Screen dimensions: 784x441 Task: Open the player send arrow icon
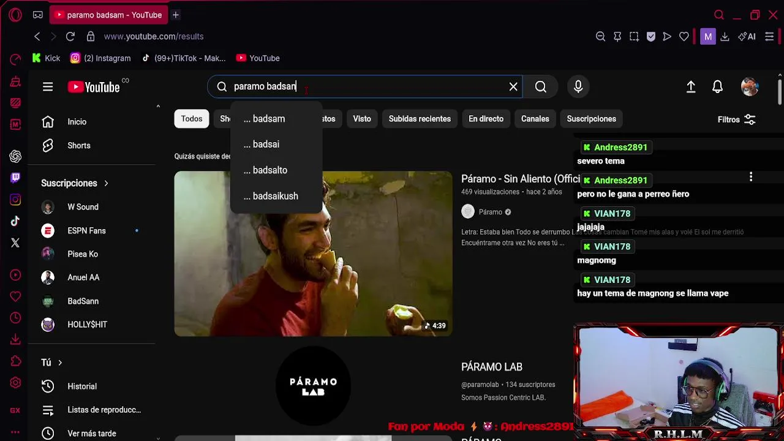pos(667,37)
